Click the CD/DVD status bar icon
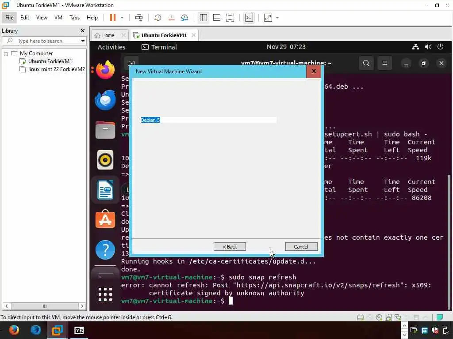453x339 pixels. point(379,318)
